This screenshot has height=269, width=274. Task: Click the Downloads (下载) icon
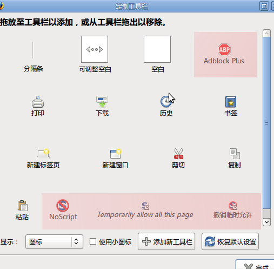click(x=102, y=102)
